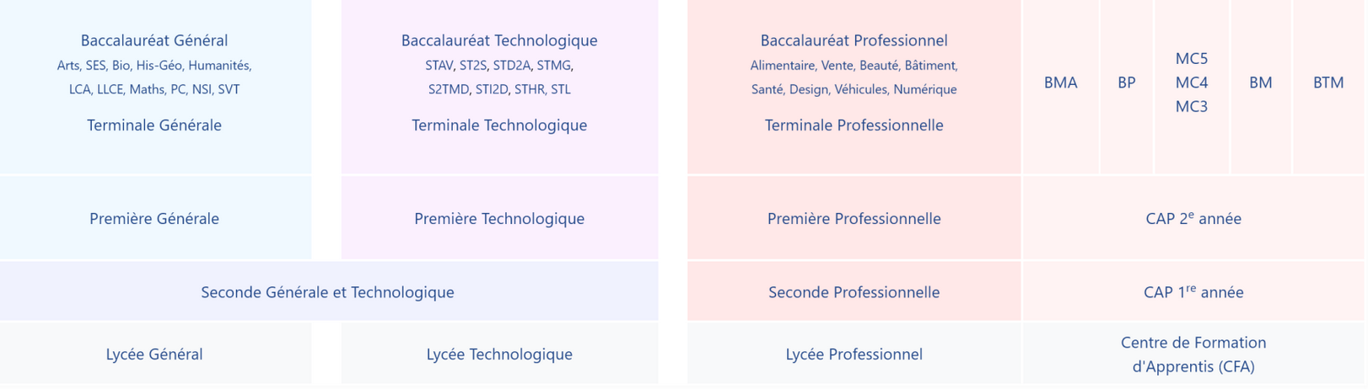The height and width of the screenshot is (389, 1368).
Task: Open the Baccalauréat Technologique heading
Action: 499,40
